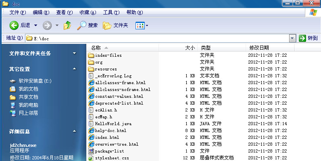Open the 帮助(H) menu
This screenshot has height=161, width=321.
[x=135, y=12]
